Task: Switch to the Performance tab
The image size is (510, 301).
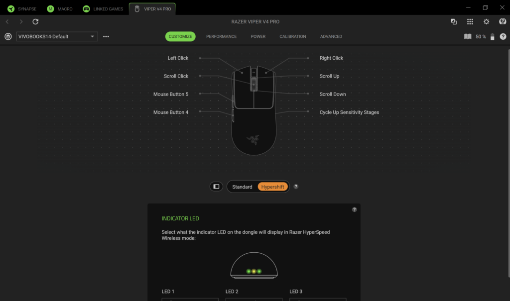Action: coord(221,36)
